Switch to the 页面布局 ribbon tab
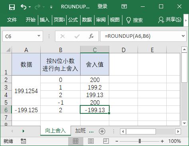This screenshot has width=189, height=146. tap(59, 20)
